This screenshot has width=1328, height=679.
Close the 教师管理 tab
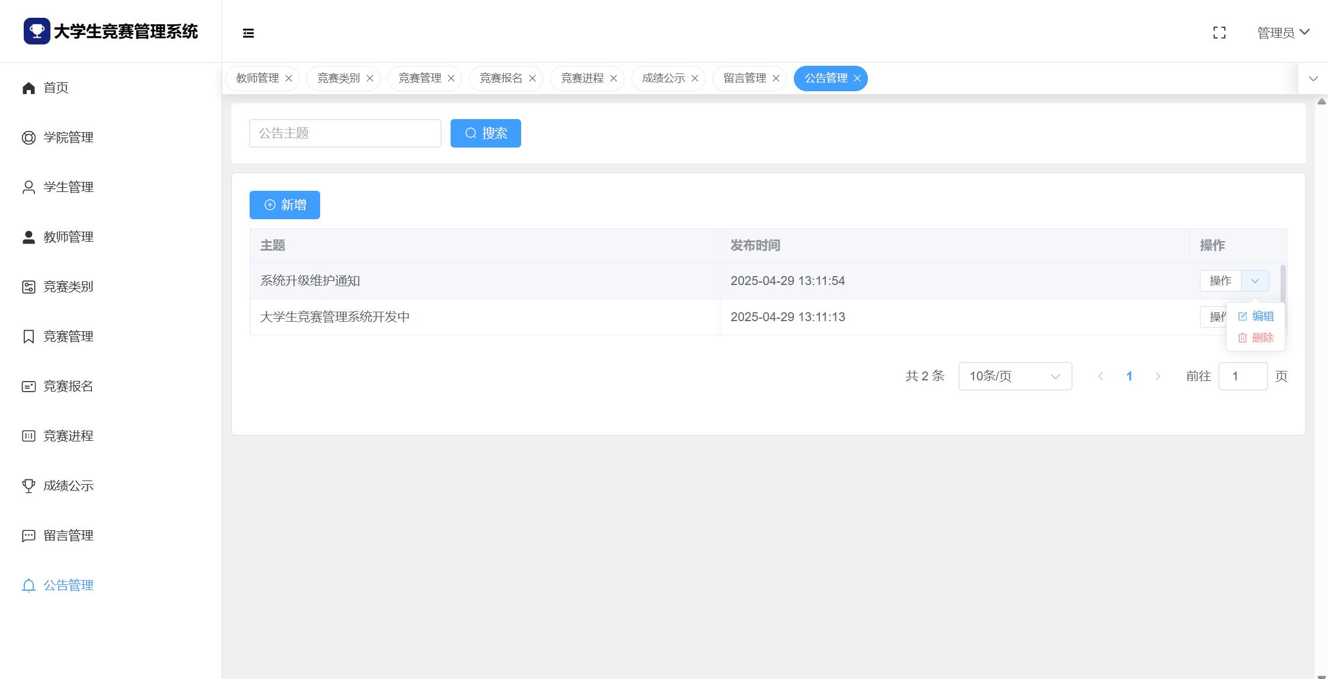pyautogui.click(x=289, y=78)
